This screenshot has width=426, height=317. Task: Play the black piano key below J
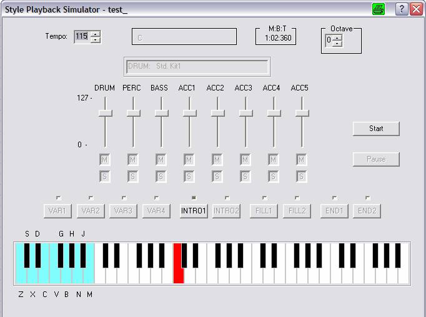click(x=83, y=255)
